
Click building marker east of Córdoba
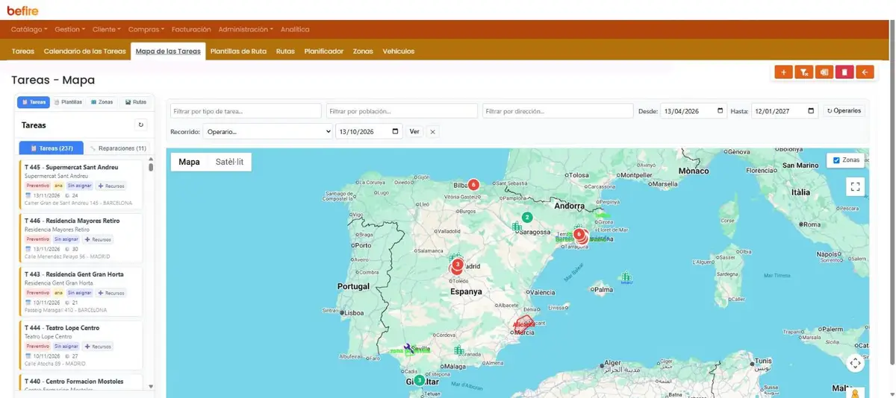click(458, 350)
